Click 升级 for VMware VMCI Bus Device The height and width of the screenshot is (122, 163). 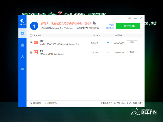132,52
